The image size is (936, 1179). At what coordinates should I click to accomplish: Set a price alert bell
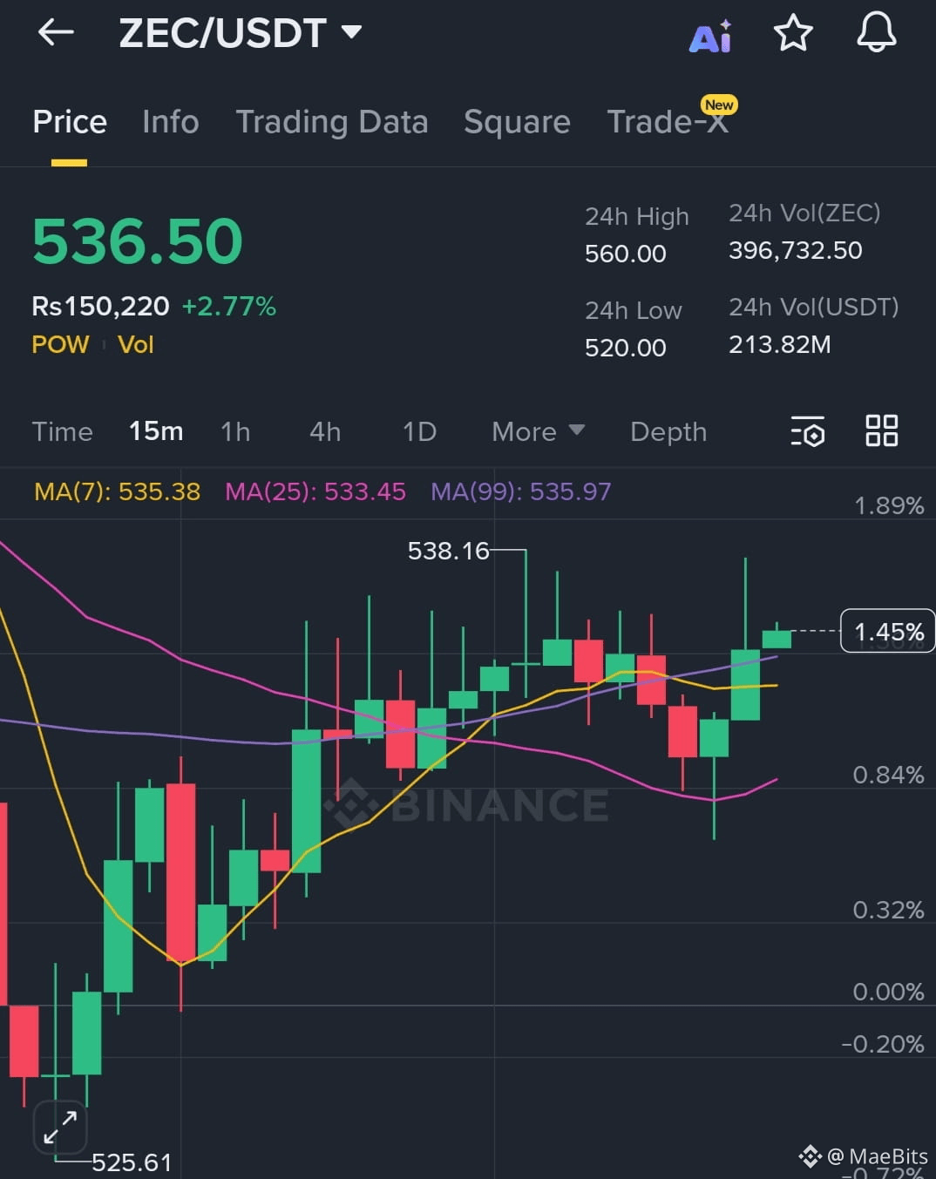876,32
